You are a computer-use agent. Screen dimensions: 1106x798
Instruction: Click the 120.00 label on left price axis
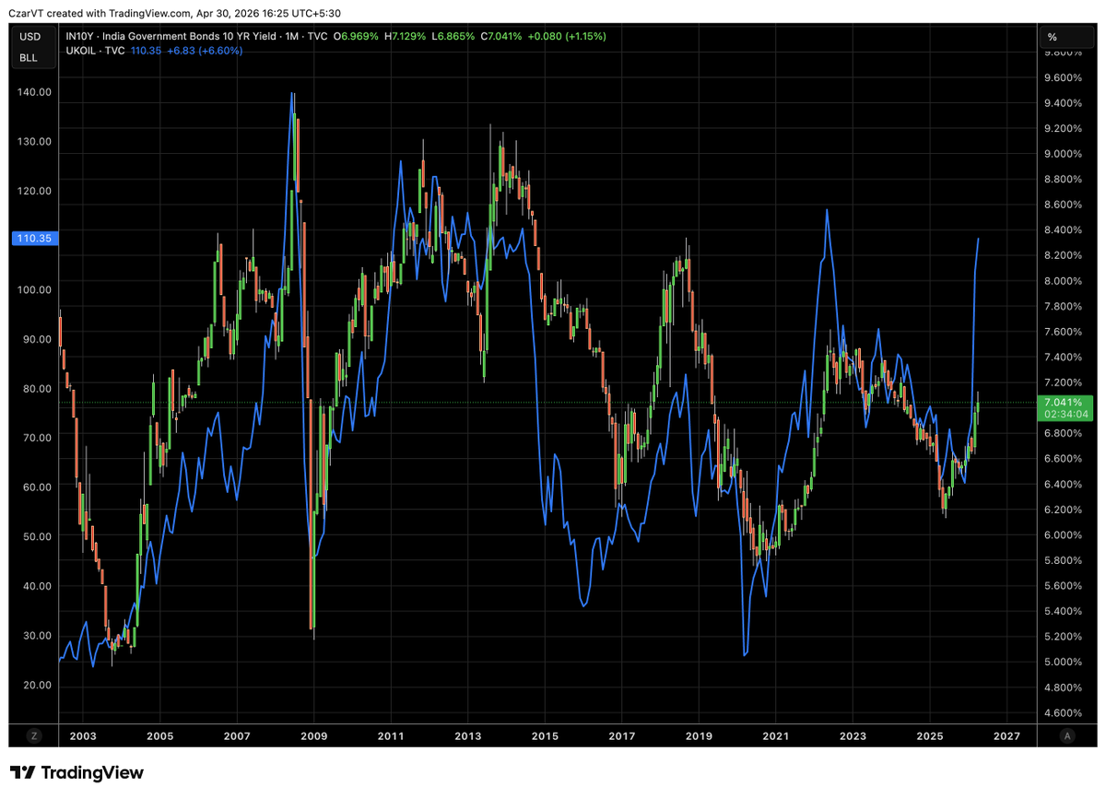34,191
